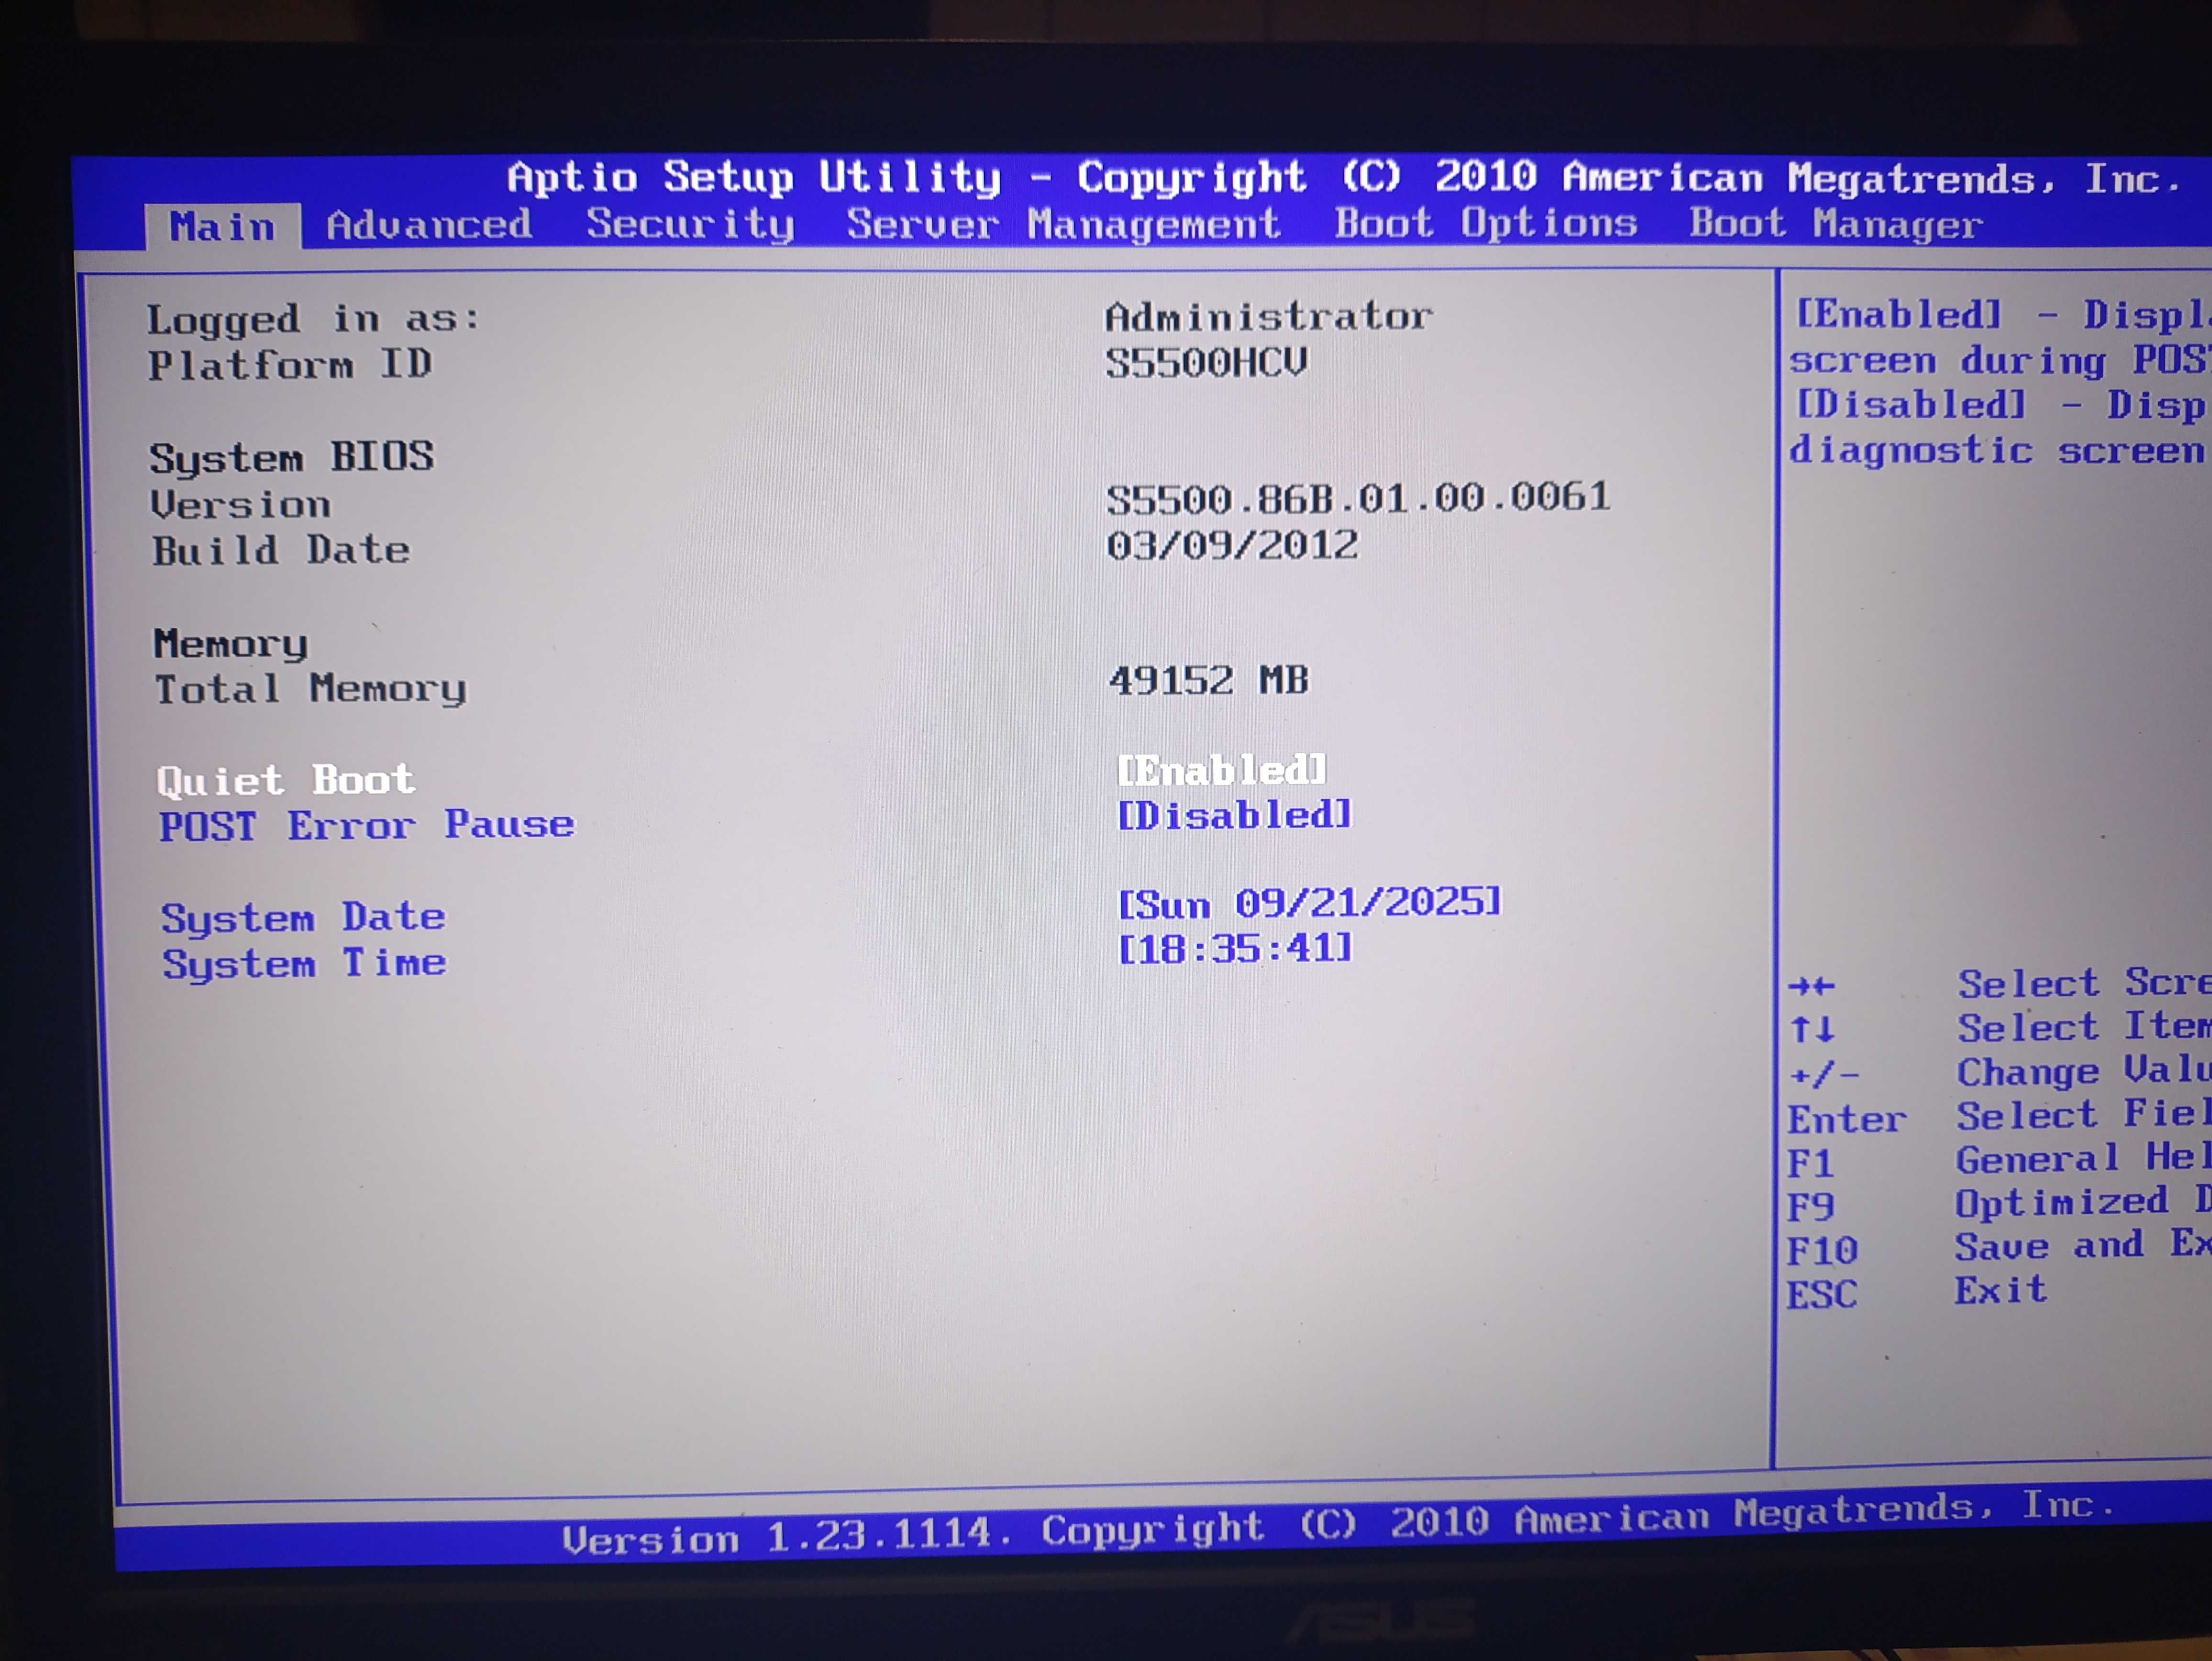This screenshot has height=1661, width=2212.
Task: Edit the System Time field [18:35:41]
Action: (1234, 948)
